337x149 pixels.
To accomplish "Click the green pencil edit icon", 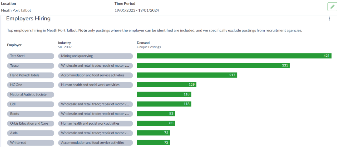I will [x=332, y=7].
